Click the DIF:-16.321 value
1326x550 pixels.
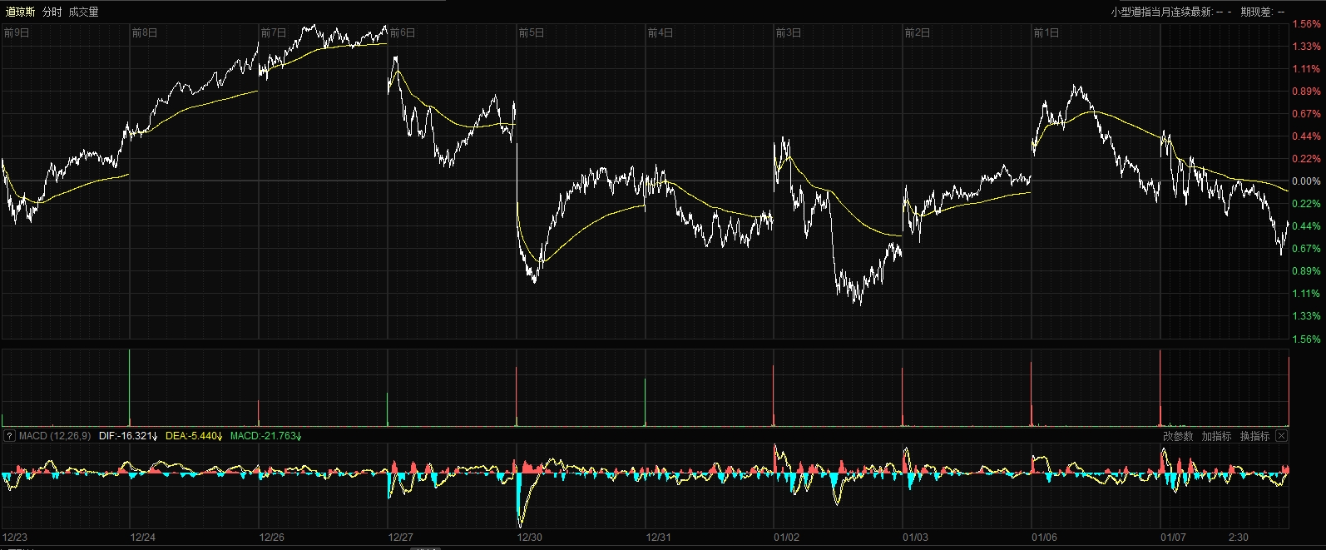pos(128,436)
